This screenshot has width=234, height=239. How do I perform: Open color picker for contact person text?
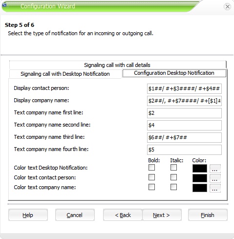point(215,178)
